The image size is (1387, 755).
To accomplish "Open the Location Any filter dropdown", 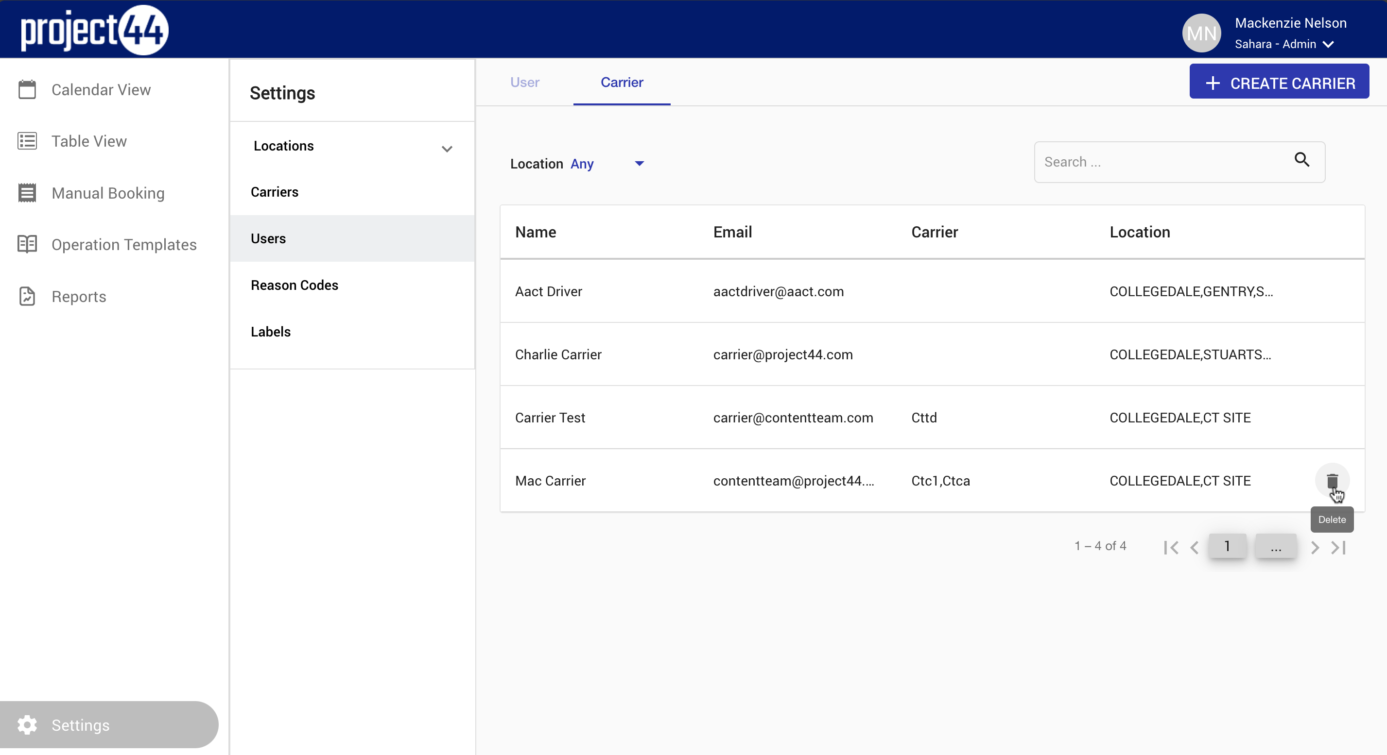I will pyautogui.click(x=607, y=164).
